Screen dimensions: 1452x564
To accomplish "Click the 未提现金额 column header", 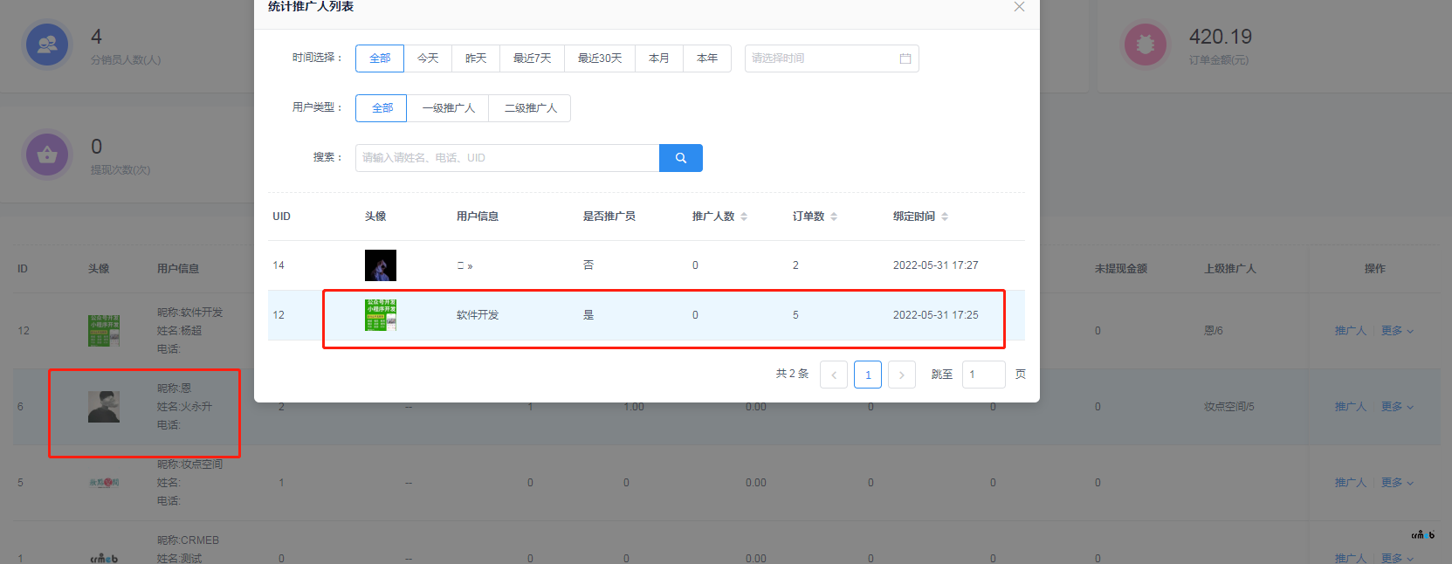I will [1121, 269].
